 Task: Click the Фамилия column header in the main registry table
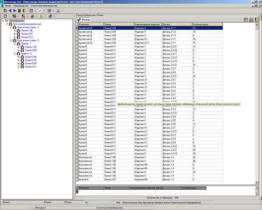(x=91, y=24)
